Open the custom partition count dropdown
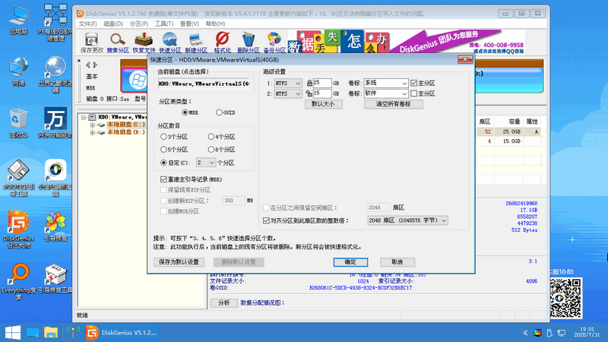The height and width of the screenshot is (342, 608). click(x=205, y=163)
